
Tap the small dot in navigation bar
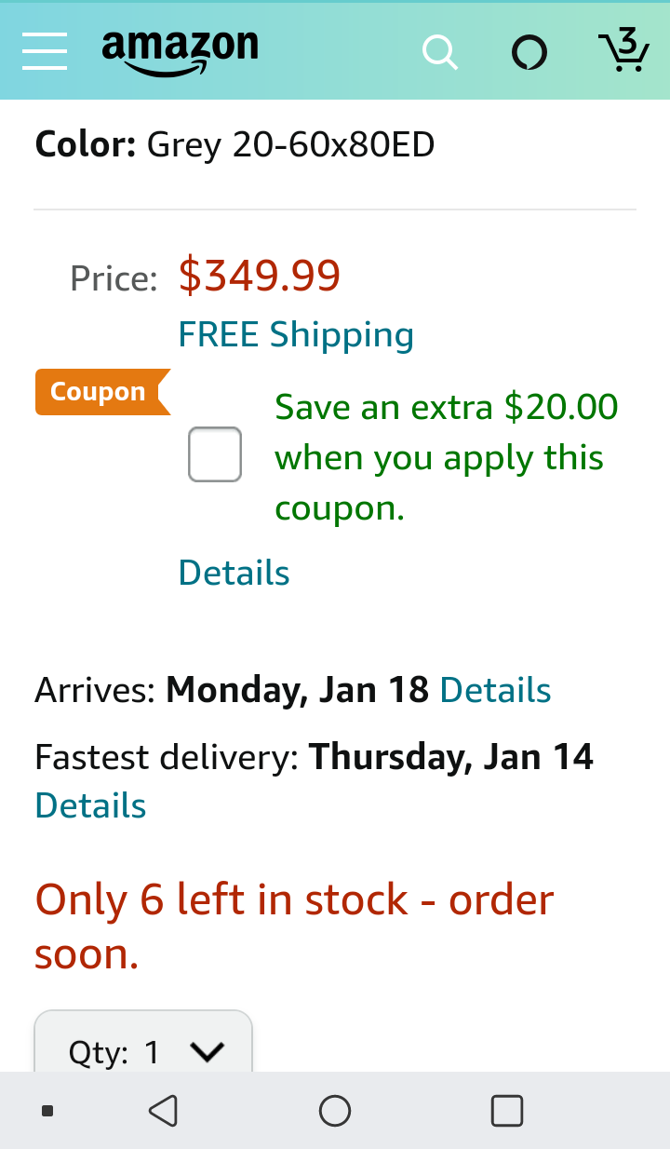[47, 1110]
